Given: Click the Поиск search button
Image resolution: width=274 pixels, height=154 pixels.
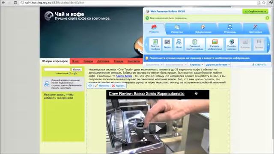Looking at the screenshot, I should [x=77, y=69].
